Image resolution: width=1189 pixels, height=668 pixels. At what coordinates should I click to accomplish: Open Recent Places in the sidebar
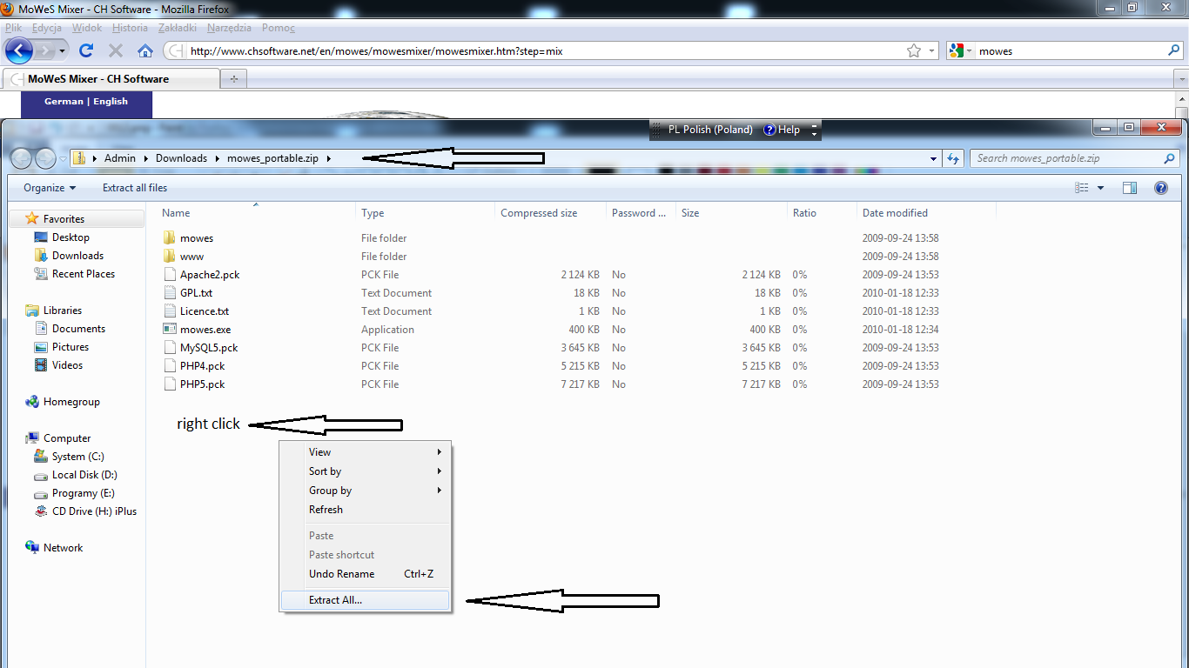(84, 274)
